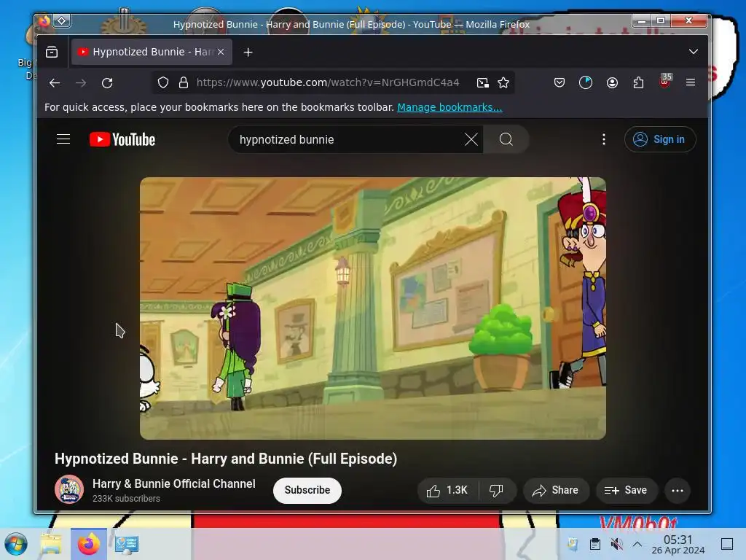Open Manage bookmarks link
Screen dimensions: 746x560
point(449,107)
